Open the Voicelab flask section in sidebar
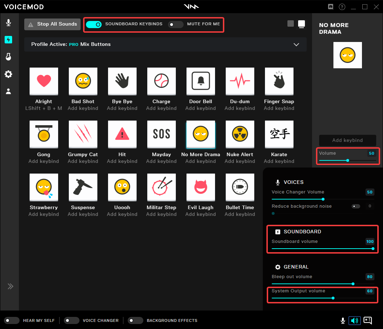 (x=9, y=57)
